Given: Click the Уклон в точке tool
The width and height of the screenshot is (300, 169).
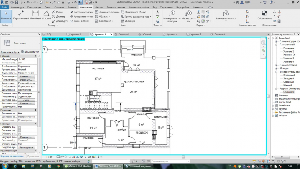Looking at the screenshot, I should click(80, 21).
